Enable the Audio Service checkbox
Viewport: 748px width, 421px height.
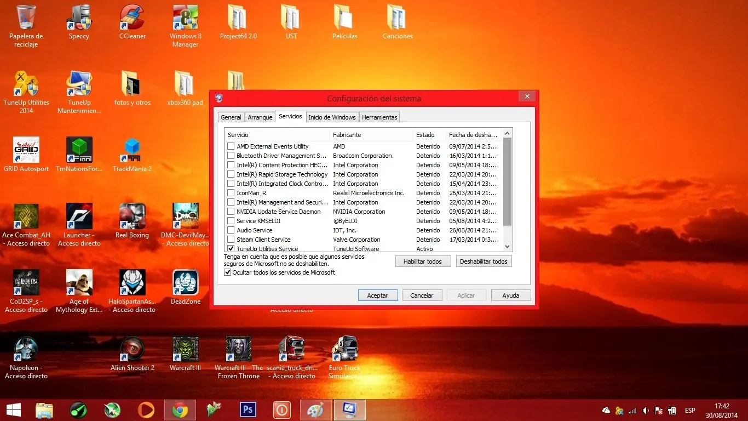click(x=231, y=230)
